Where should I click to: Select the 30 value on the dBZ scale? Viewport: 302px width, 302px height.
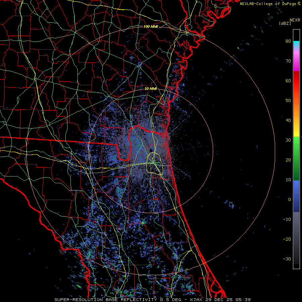(x=288, y=140)
